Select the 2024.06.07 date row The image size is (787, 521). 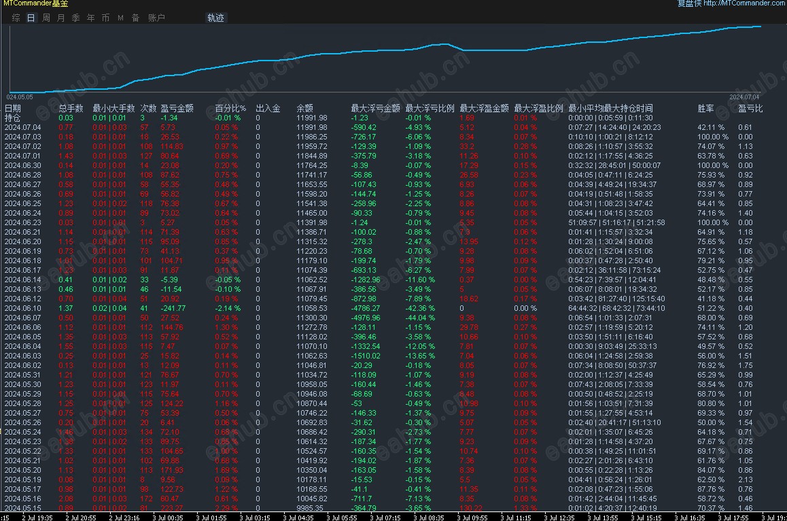pyautogui.click(x=23, y=318)
